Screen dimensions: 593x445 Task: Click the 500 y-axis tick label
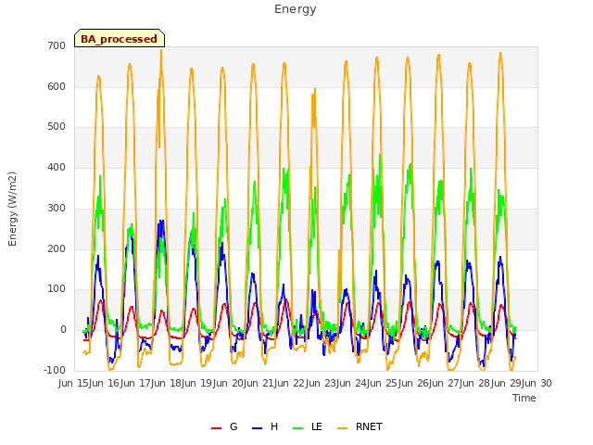[57, 127]
